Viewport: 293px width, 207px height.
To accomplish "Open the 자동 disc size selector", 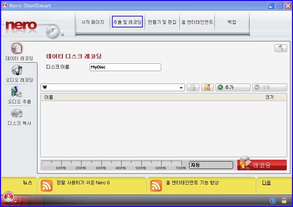I will [x=211, y=165].
